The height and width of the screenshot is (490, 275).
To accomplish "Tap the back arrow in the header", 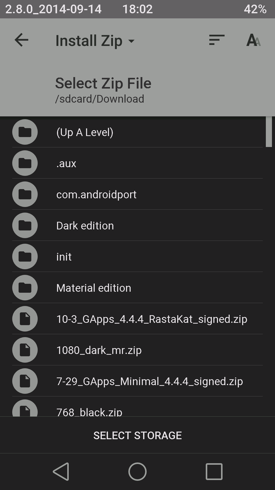I will 21,40.
